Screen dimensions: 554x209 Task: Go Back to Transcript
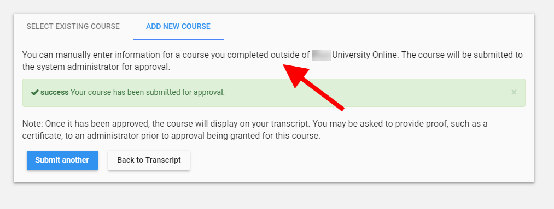point(149,160)
